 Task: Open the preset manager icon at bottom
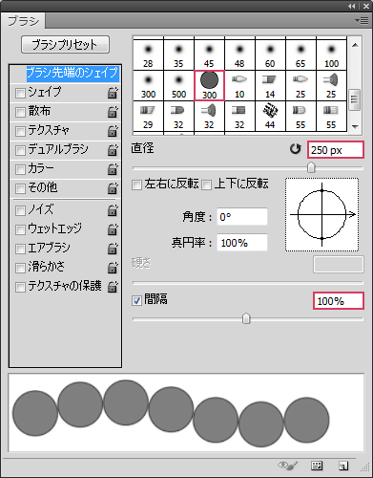(x=317, y=466)
